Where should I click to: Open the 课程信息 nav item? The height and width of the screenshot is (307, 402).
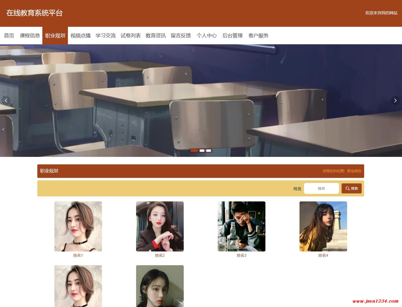tap(30, 36)
